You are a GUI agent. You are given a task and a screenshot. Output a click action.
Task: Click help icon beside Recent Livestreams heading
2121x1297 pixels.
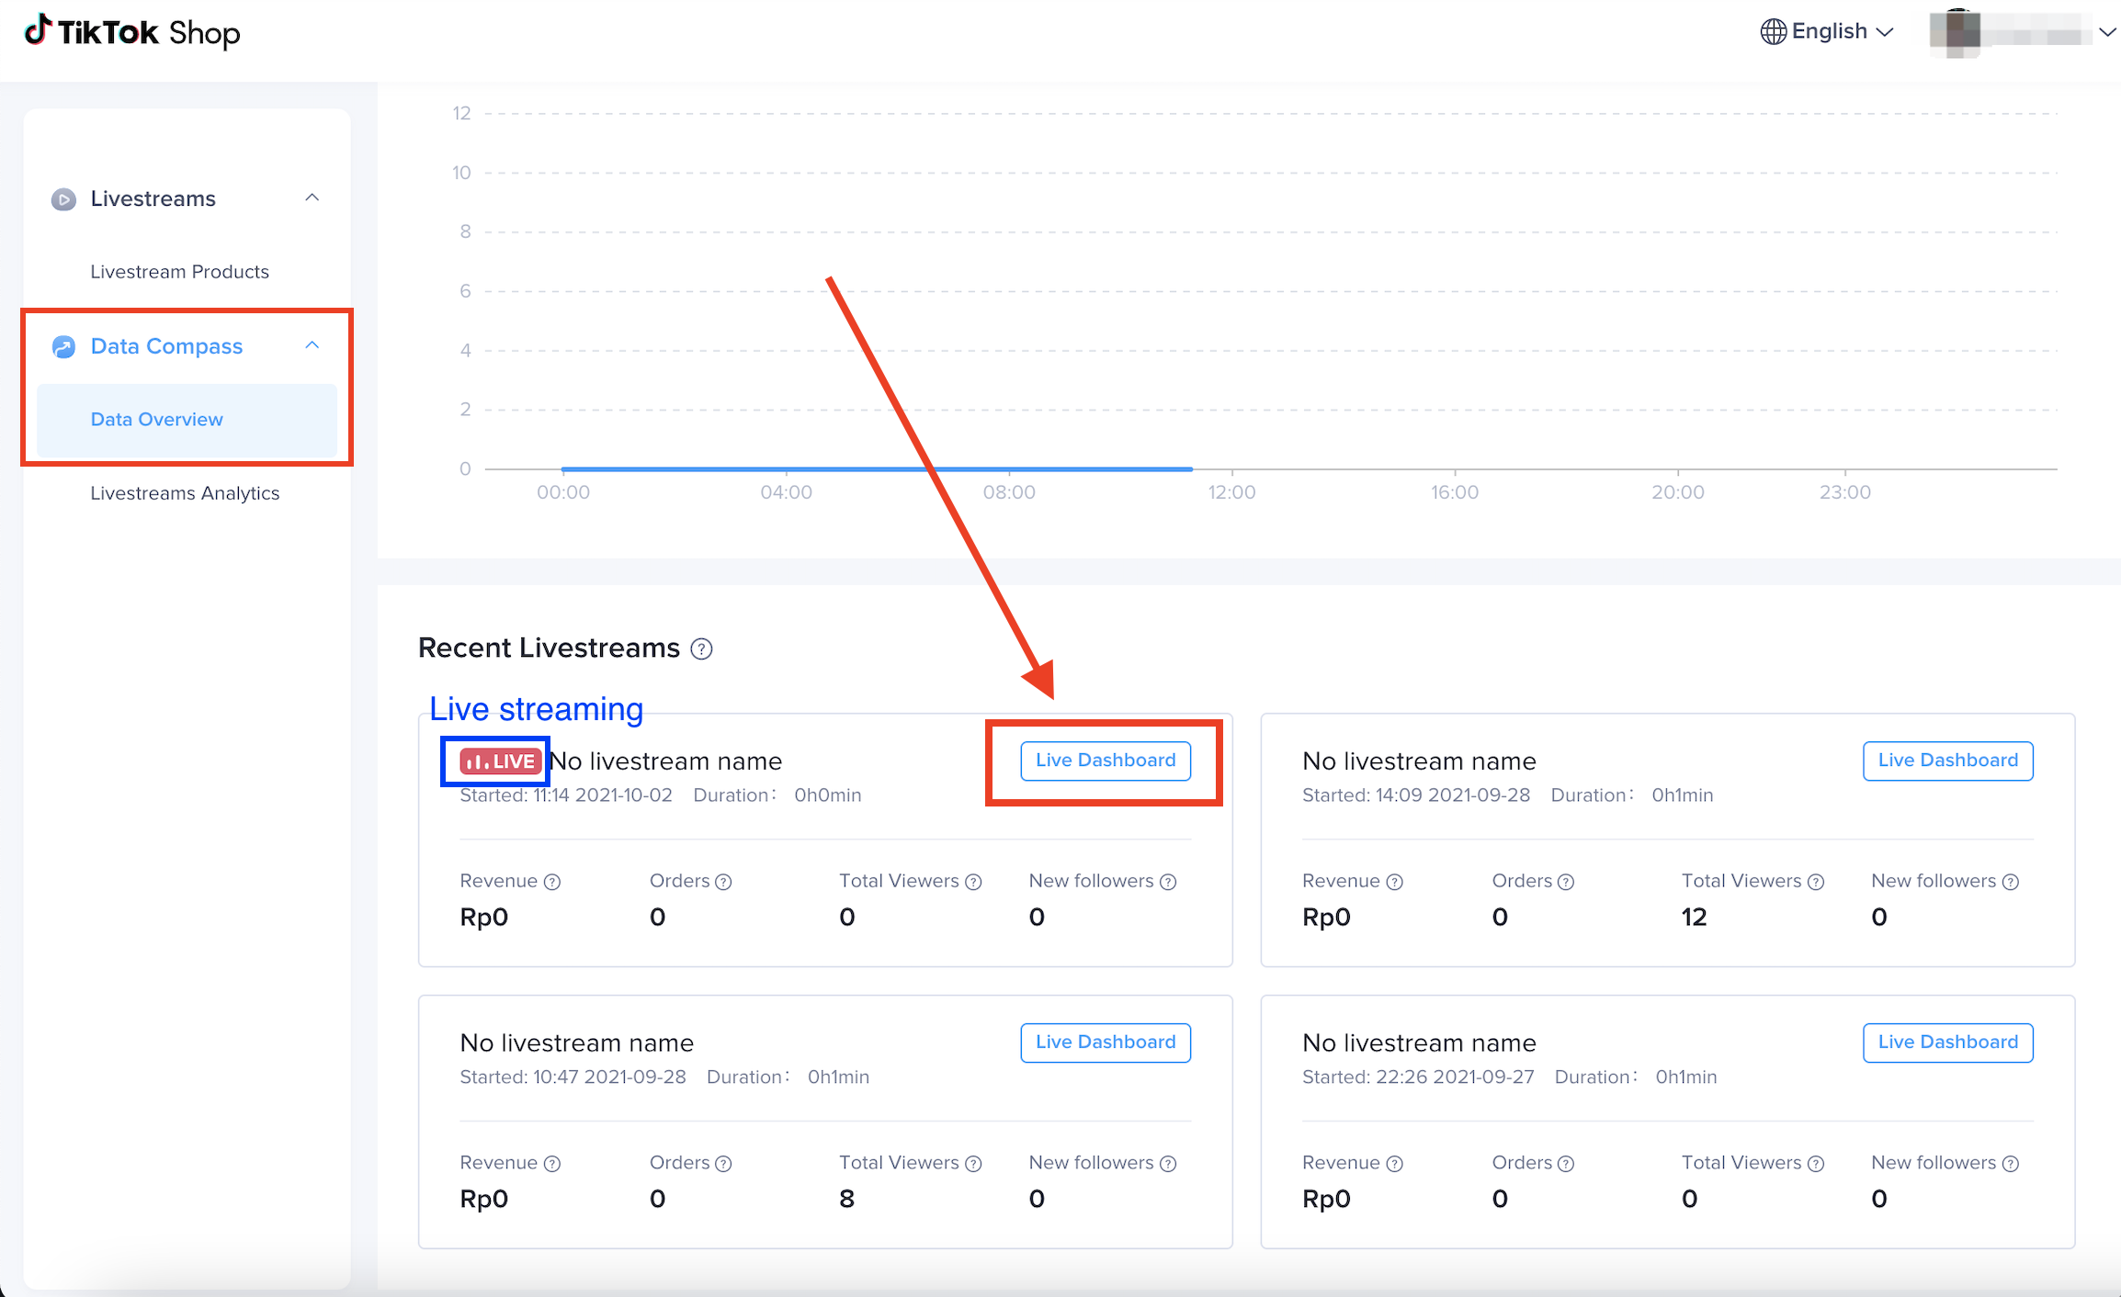[x=701, y=649]
